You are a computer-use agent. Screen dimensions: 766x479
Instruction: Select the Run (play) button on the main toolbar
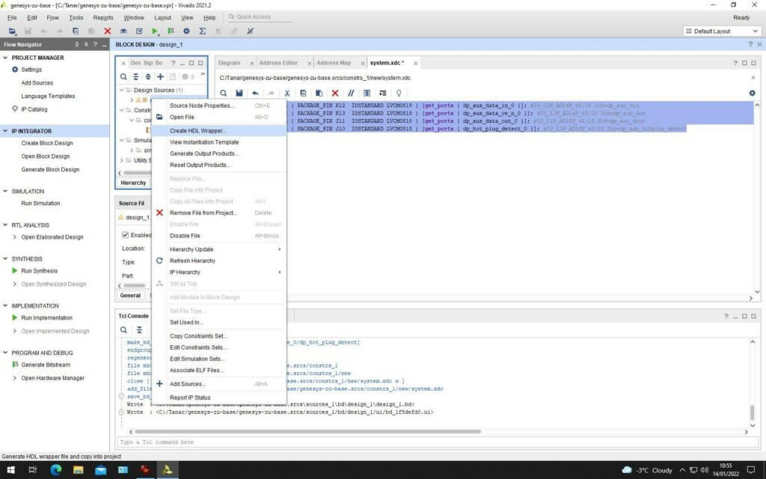point(155,31)
